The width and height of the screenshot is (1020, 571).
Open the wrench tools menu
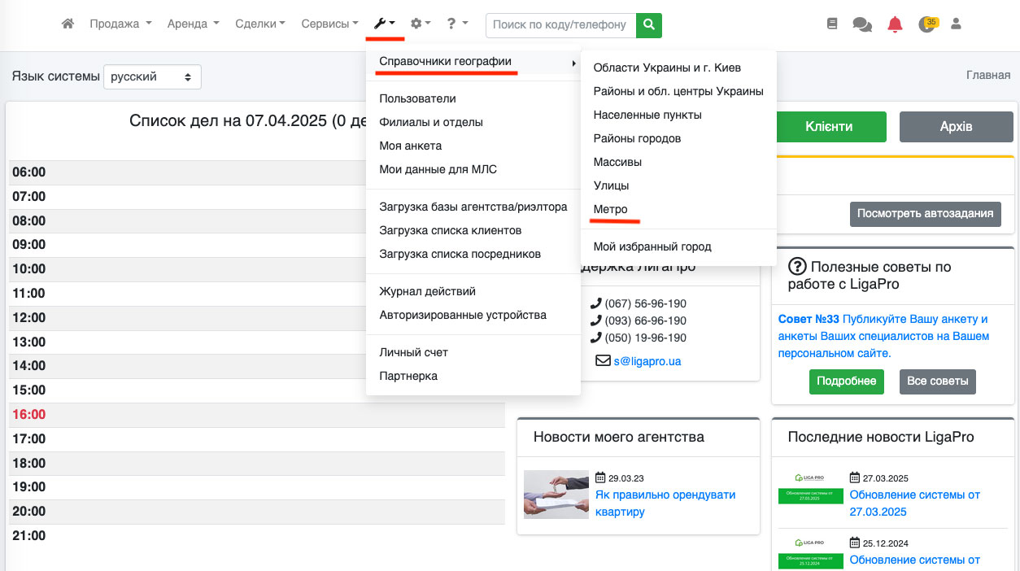(384, 24)
